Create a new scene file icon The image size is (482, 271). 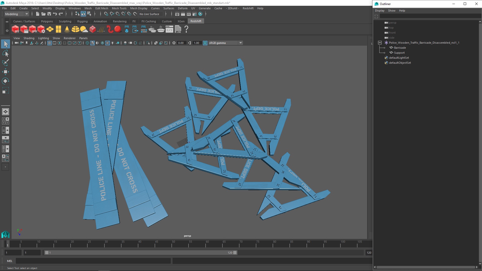pyautogui.click(x=37, y=14)
